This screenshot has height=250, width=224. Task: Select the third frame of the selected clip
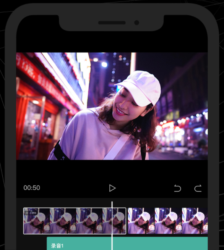pos(89,221)
